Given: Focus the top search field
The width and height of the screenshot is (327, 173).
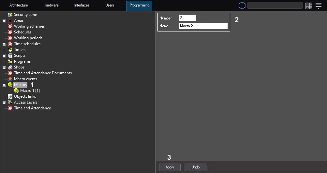Looking at the screenshot, I should pos(275,6).
